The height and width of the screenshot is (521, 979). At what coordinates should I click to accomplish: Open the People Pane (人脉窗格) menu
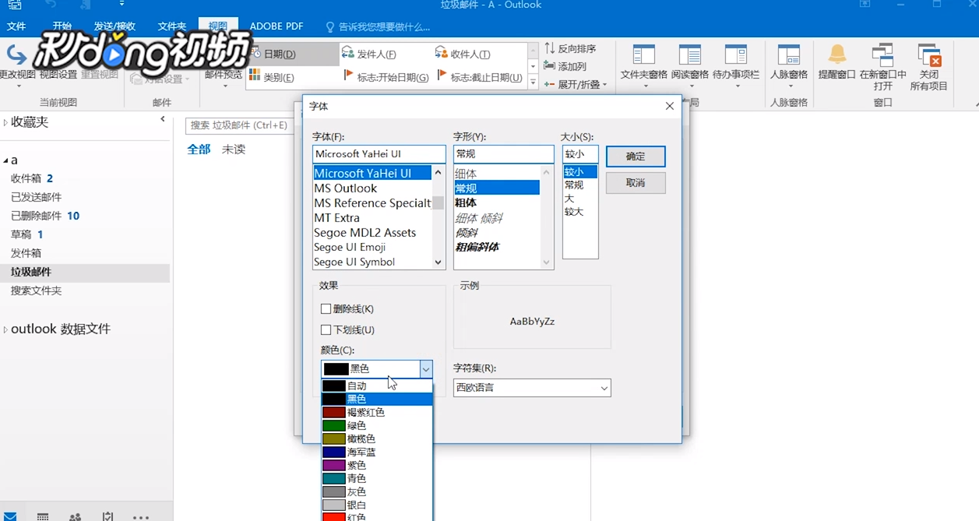tap(788, 65)
